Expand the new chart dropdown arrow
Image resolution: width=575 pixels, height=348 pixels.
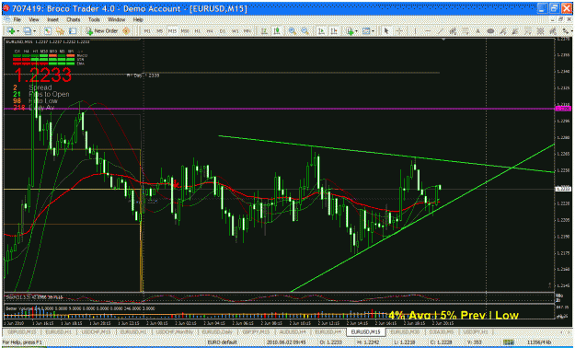18,31
